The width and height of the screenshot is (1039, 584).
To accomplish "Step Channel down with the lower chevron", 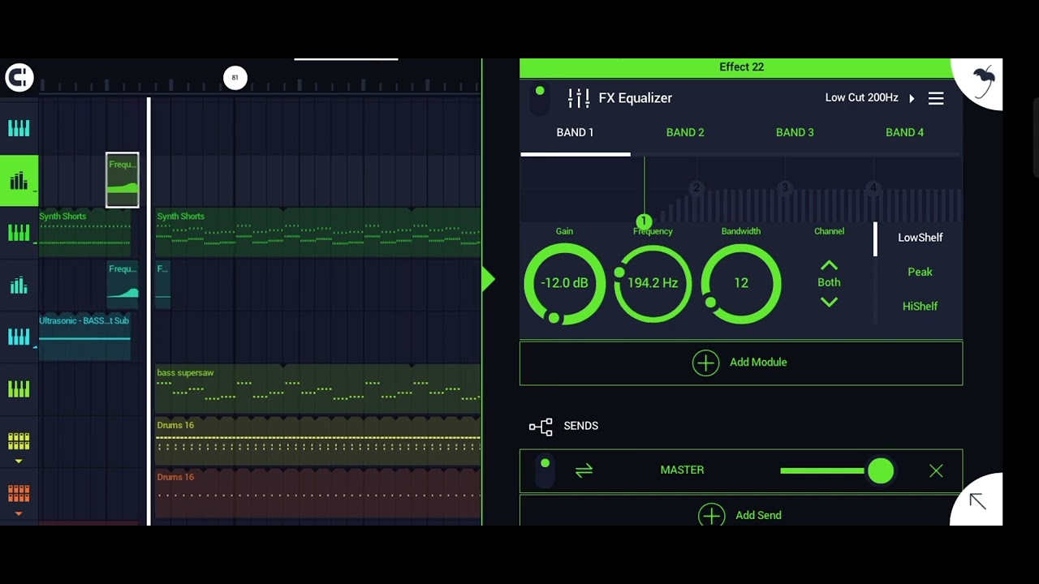I will pyautogui.click(x=829, y=302).
